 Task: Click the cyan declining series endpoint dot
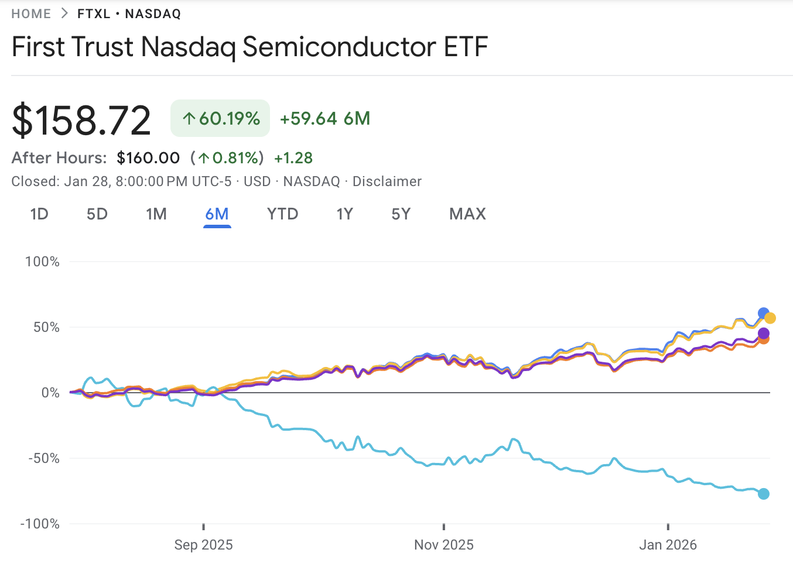(764, 493)
